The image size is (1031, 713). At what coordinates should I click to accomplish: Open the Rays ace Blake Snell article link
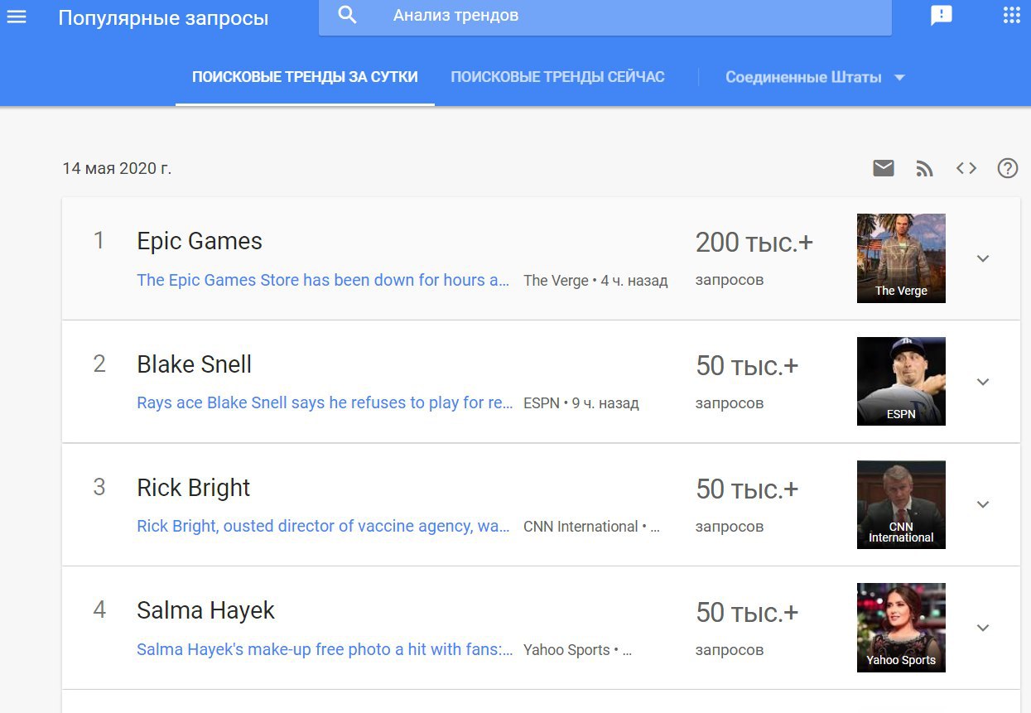click(325, 403)
